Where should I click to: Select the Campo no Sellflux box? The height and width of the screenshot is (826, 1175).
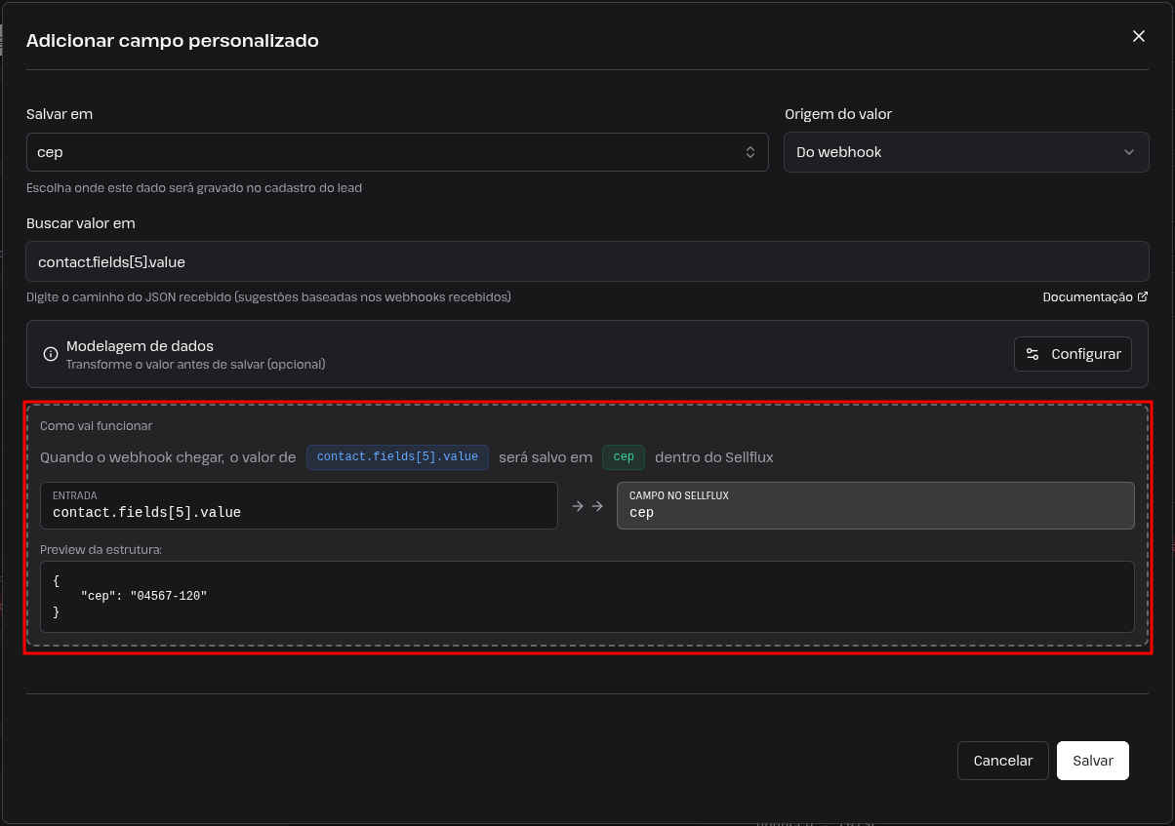pos(875,506)
